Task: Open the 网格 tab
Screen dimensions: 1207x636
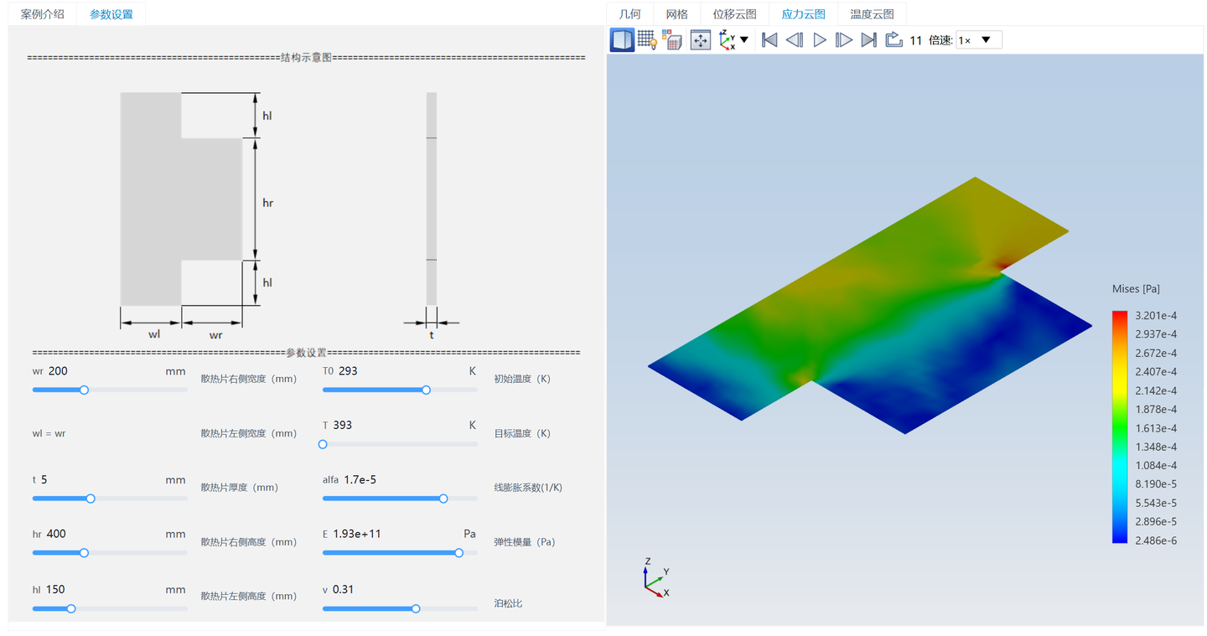Action: click(676, 13)
